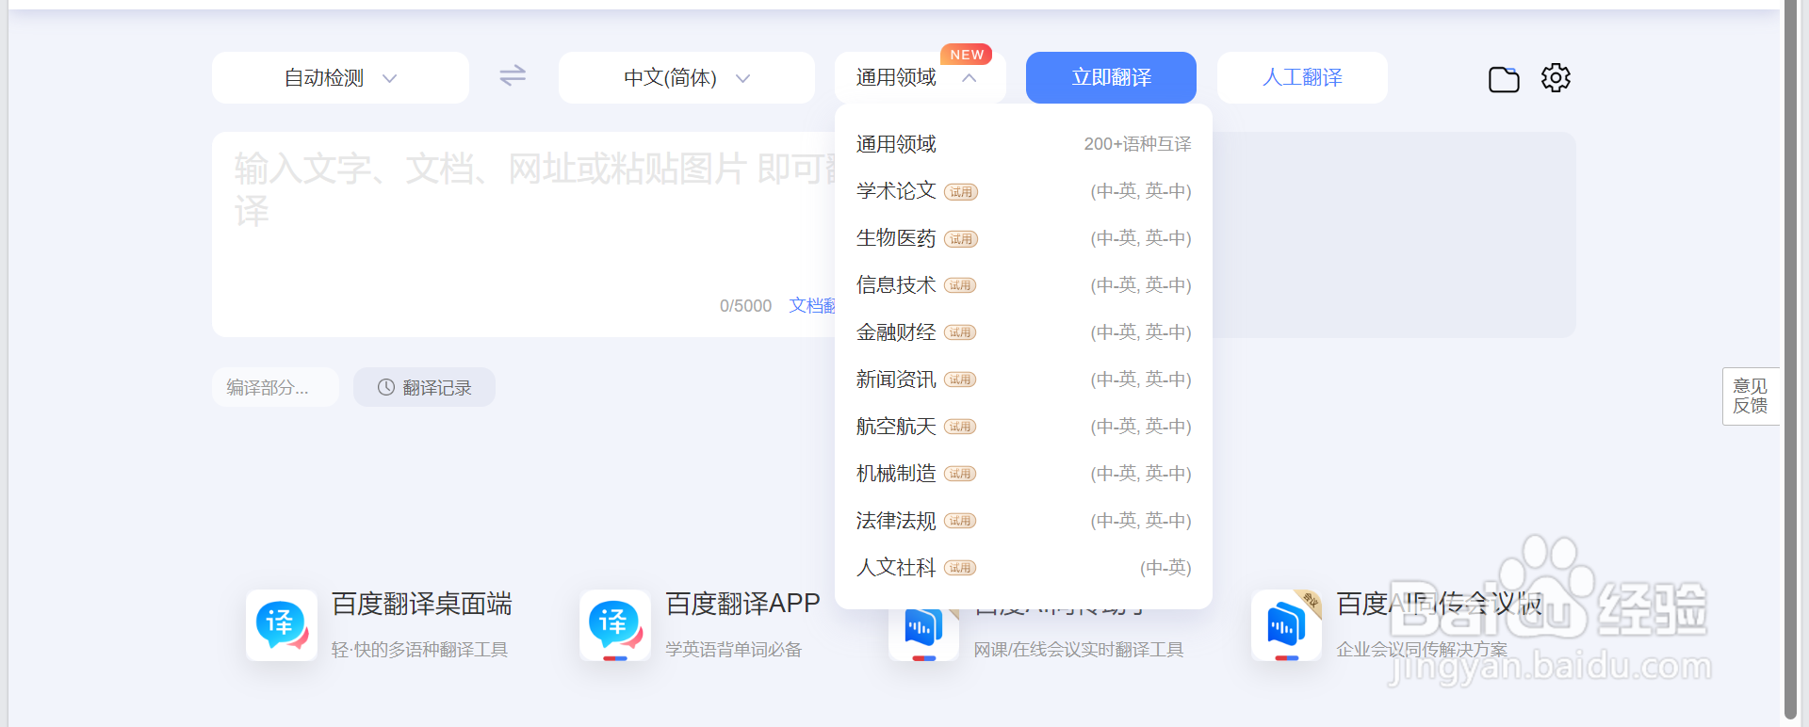Click the 人工翻译 human translation button
1809x727 pixels.
pos(1302,77)
